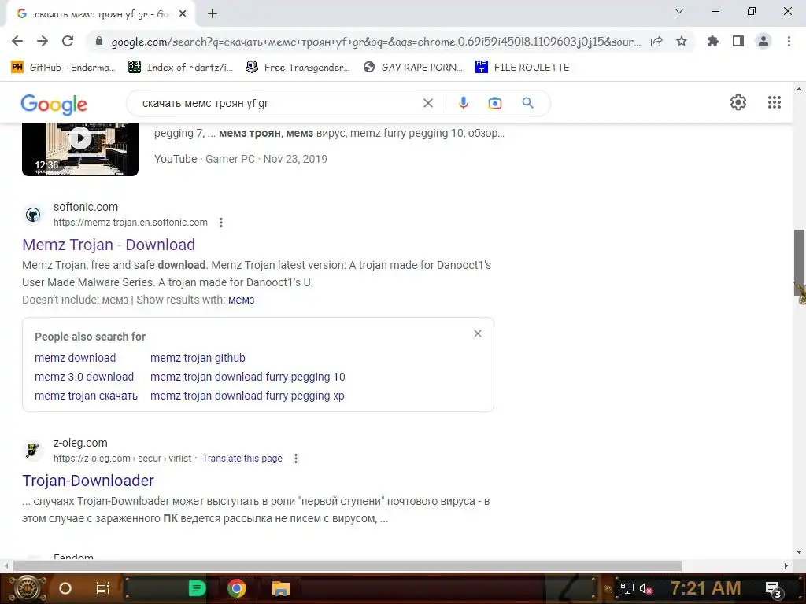Share this page icon in address bar
Screen dimensions: 806x604
656,42
